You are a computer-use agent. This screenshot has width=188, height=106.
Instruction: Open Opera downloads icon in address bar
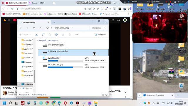coord(106,9)
